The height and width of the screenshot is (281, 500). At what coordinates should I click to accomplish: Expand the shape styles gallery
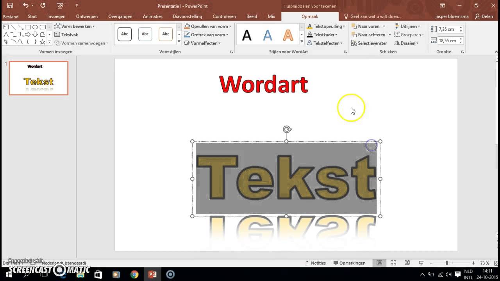click(179, 42)
